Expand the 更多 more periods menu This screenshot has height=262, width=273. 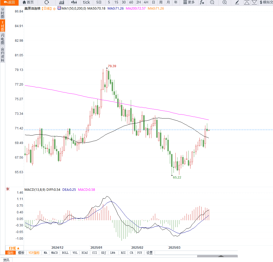[189, 2]
